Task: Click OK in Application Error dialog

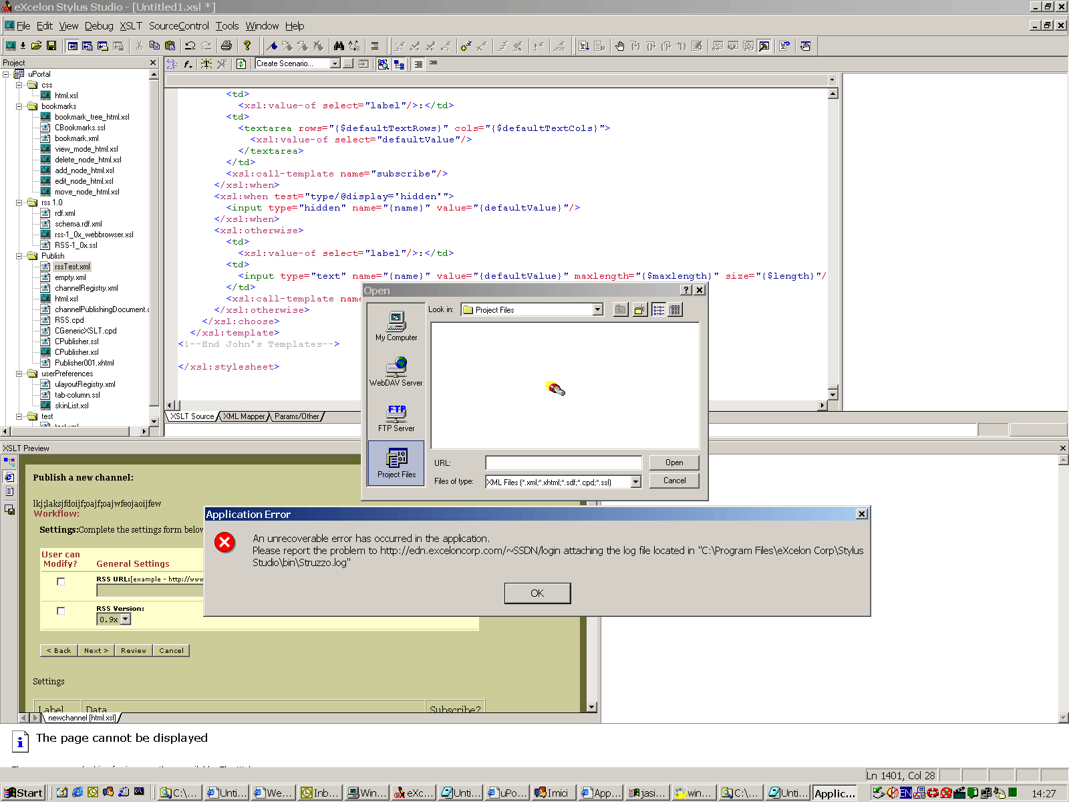Action: coord(537,593)
